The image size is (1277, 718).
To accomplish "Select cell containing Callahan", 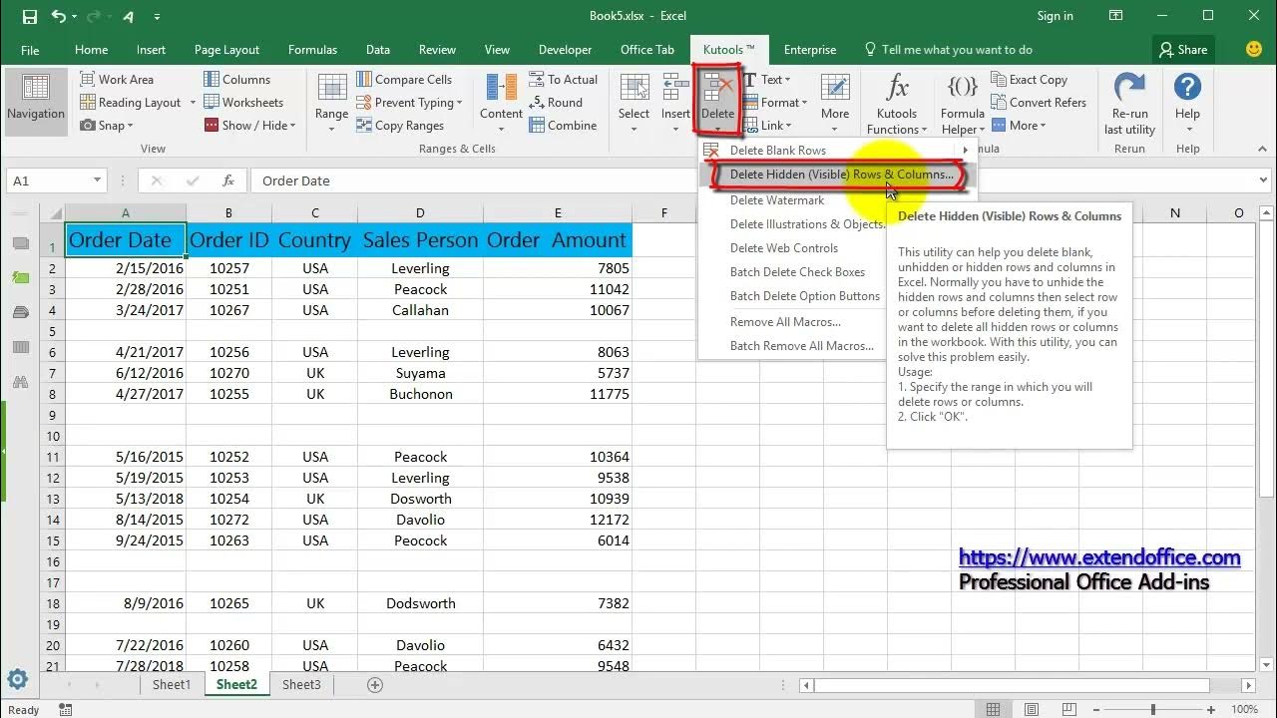I will (x=420, y=310).
